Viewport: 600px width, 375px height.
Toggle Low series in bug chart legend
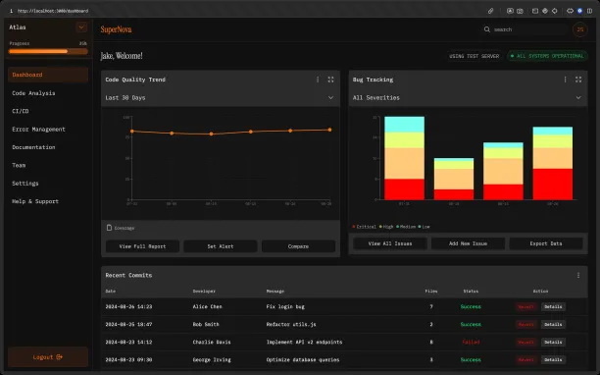tap(424, 227)
